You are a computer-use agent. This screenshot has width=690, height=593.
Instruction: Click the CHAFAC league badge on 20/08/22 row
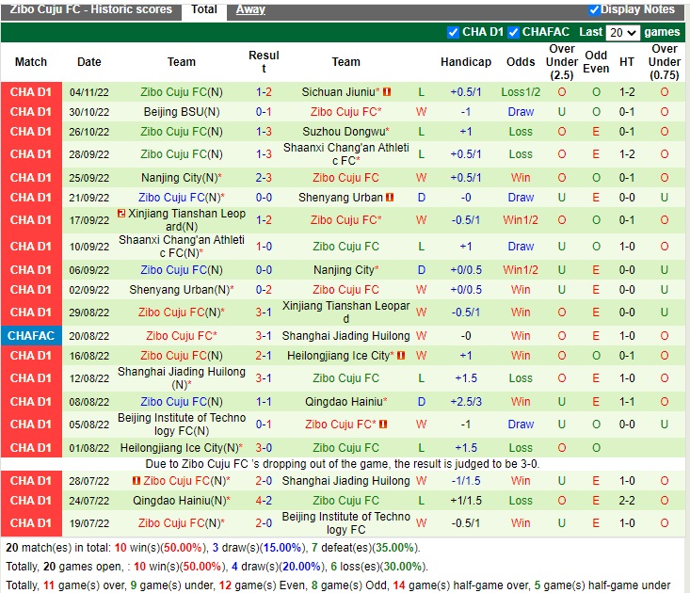[x=31, y=336]
